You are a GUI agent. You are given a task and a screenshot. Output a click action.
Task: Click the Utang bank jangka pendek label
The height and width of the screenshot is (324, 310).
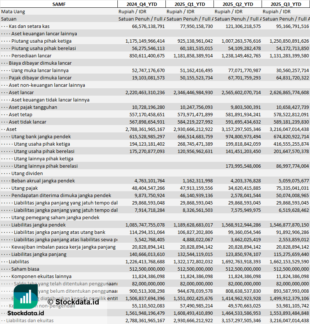[x=41, y=136]
